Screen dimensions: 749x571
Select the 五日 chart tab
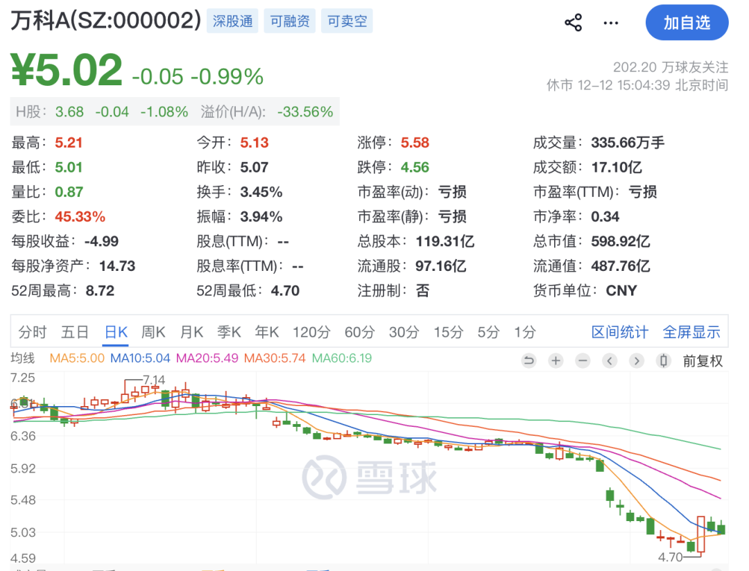click(75, 332)
